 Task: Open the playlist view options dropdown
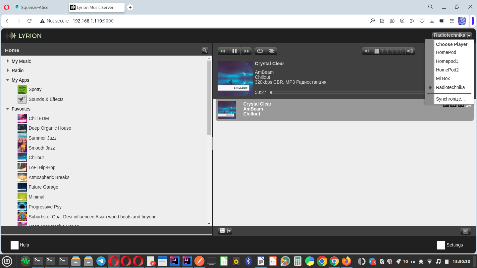pos(225,231)
